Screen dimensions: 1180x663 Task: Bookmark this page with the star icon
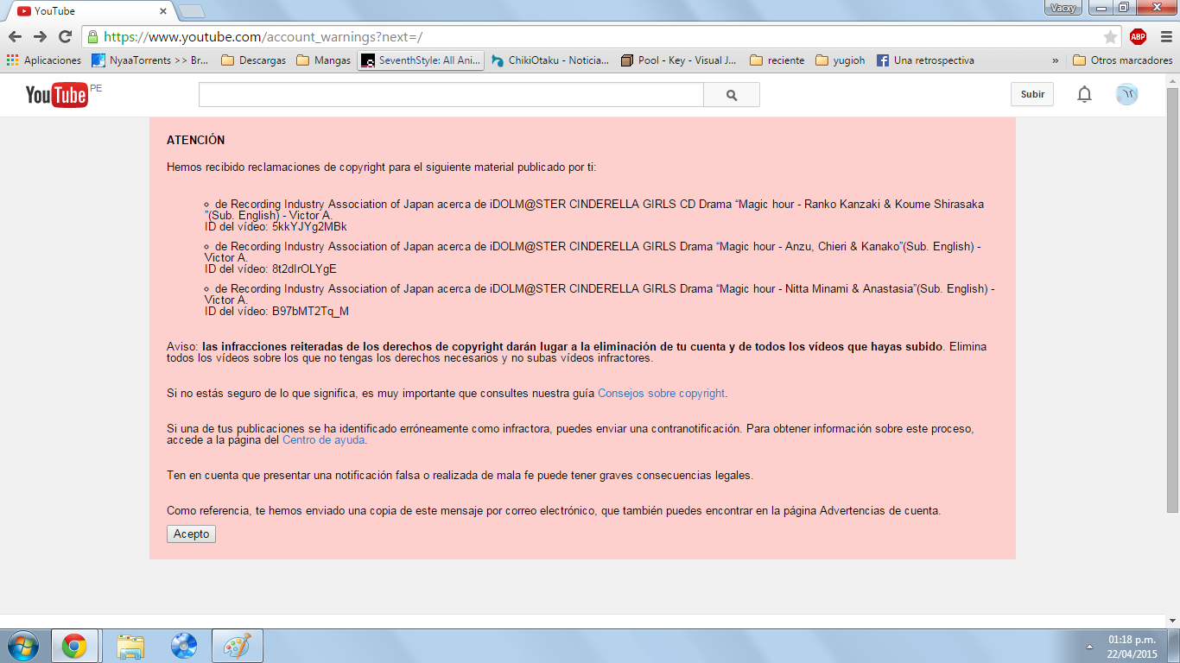[1110, 37]
